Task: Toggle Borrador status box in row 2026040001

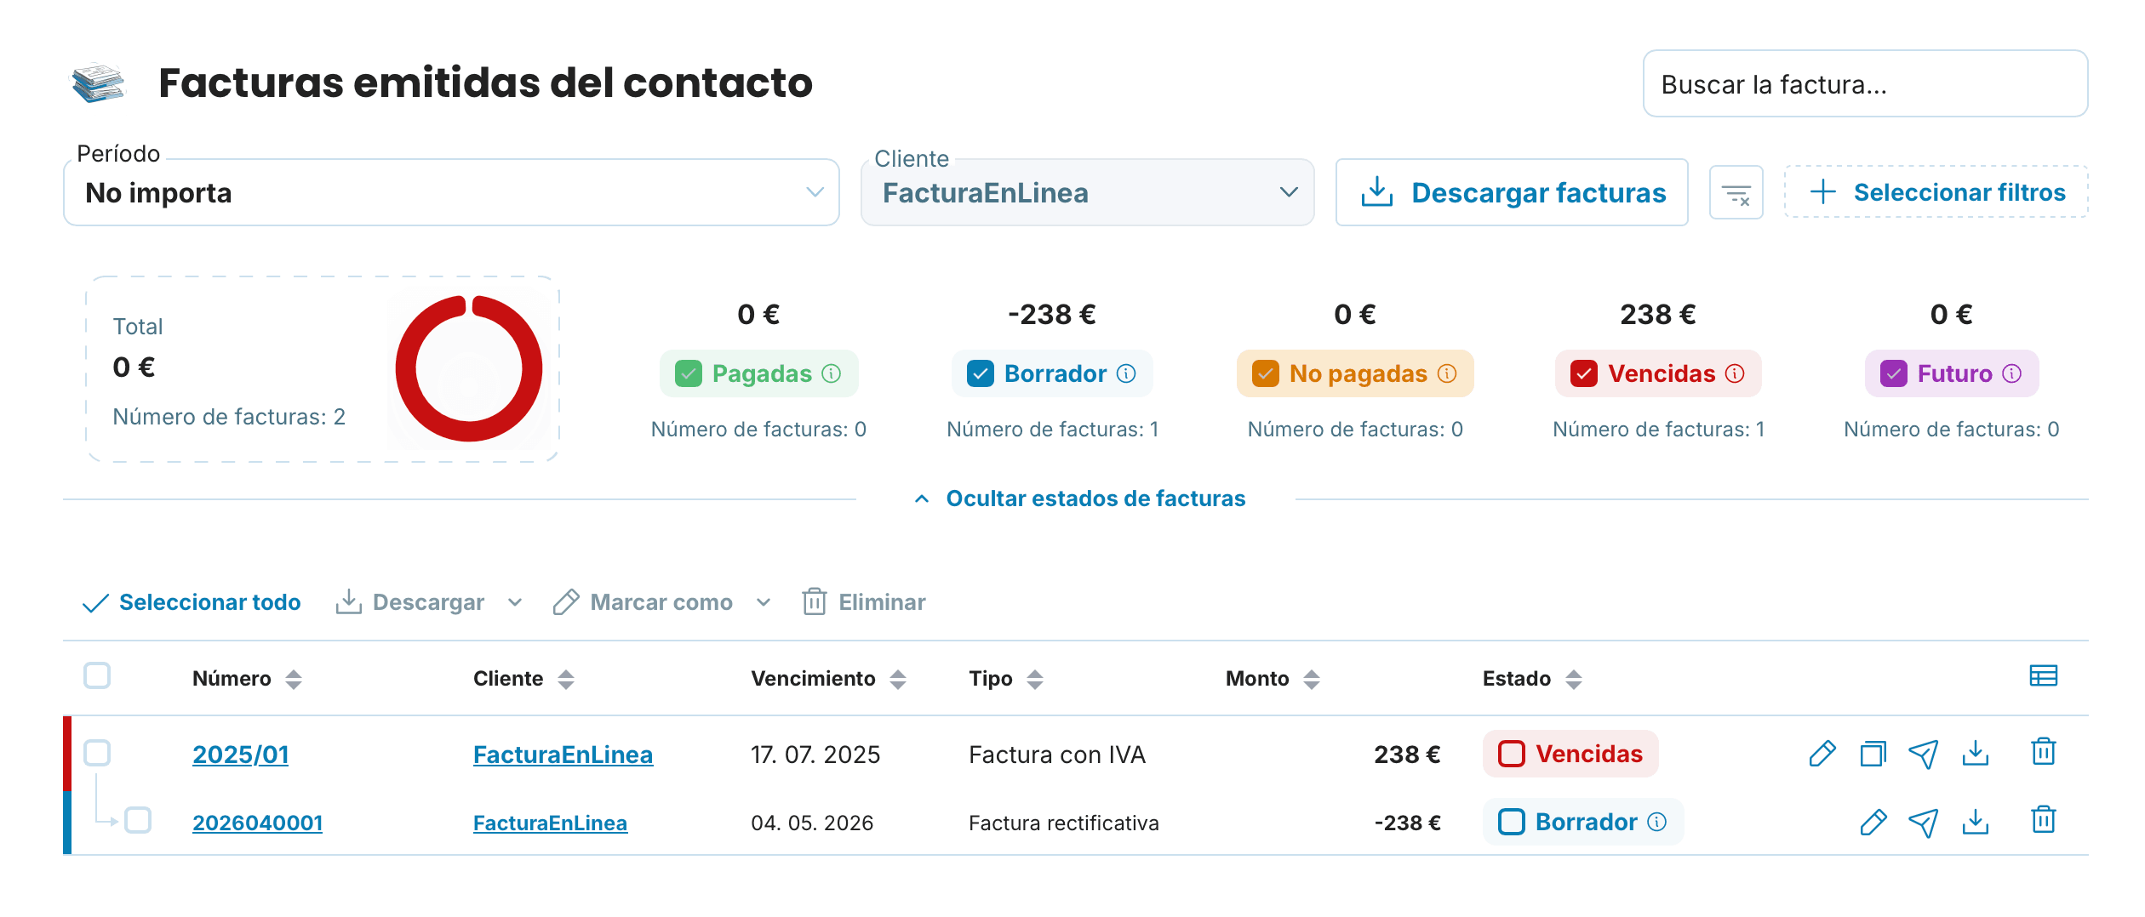Action: pos(1512,822)
